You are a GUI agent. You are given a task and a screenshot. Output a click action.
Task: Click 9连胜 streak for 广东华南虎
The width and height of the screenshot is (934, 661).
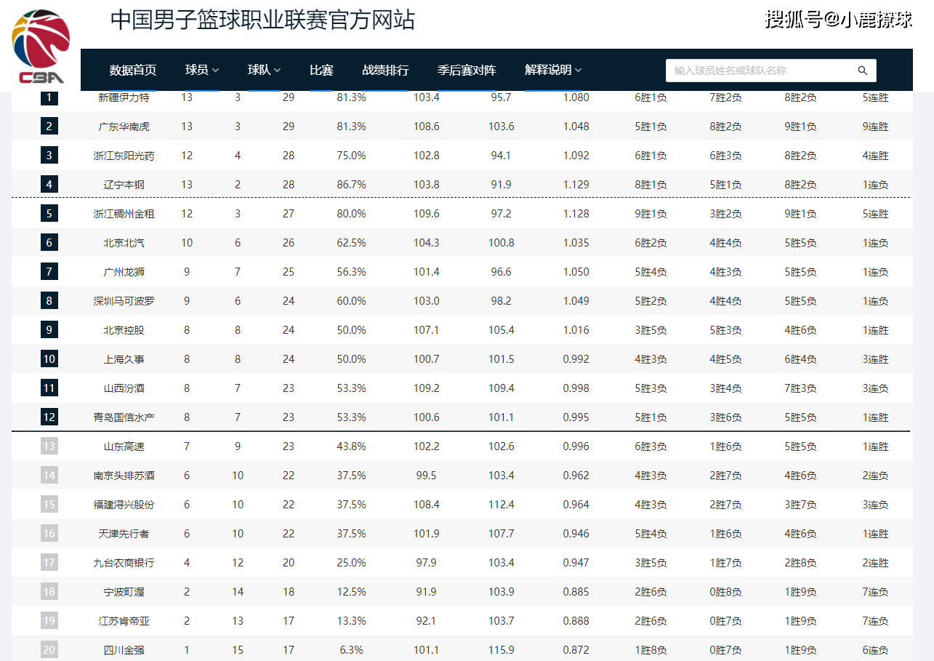tap(875, 127)
